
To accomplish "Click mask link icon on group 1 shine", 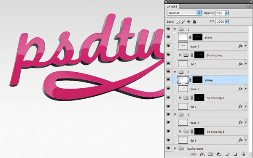I will (190, 37).
